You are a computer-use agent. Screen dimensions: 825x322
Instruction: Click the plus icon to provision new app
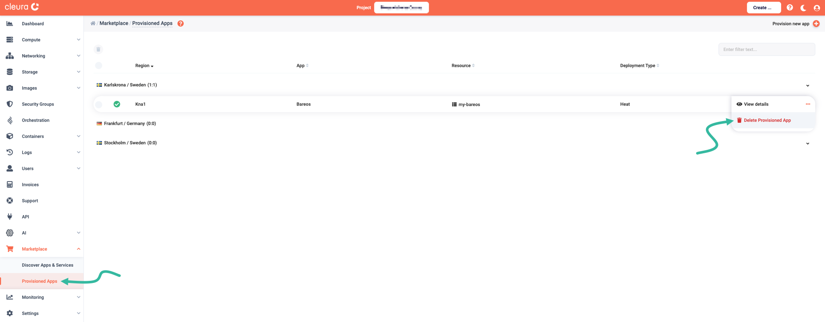point(816,24)
